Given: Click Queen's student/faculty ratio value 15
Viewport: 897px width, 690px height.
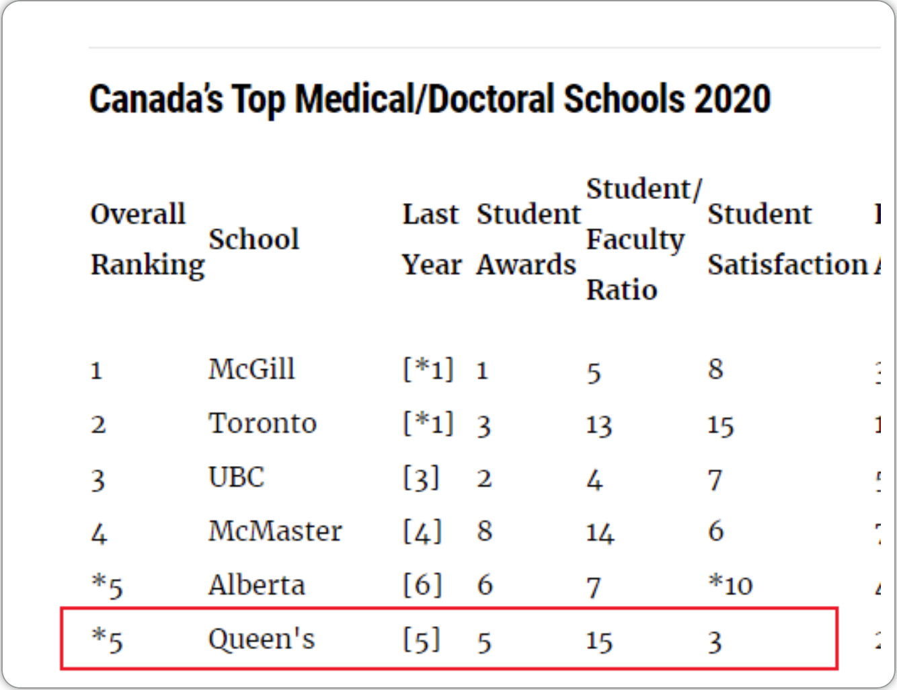Looking at the screenshot, I should point(598,641).
